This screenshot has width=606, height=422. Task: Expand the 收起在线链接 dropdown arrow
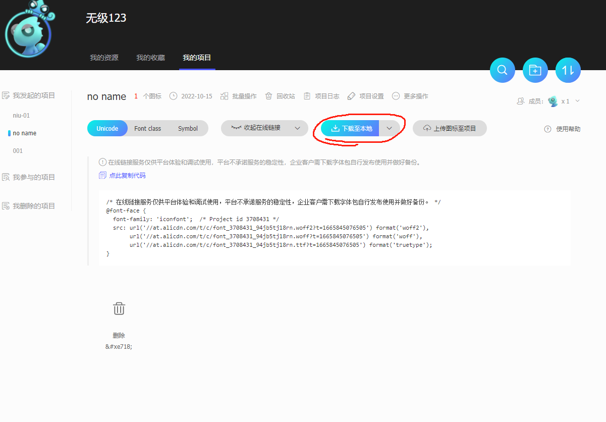[x=298, y=128]
